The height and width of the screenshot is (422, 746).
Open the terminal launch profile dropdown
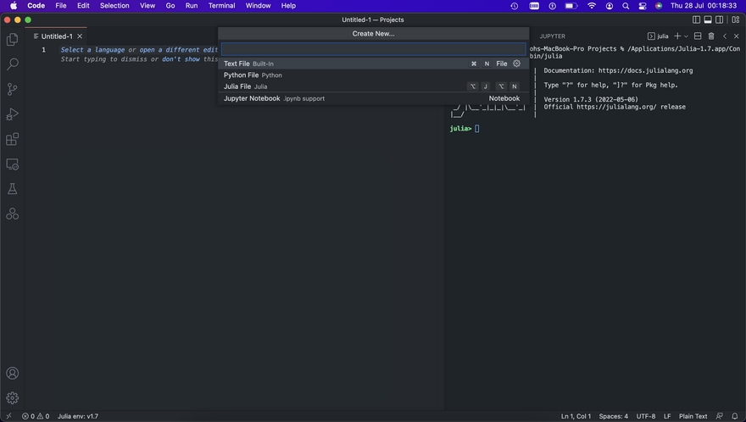(686, 36)
